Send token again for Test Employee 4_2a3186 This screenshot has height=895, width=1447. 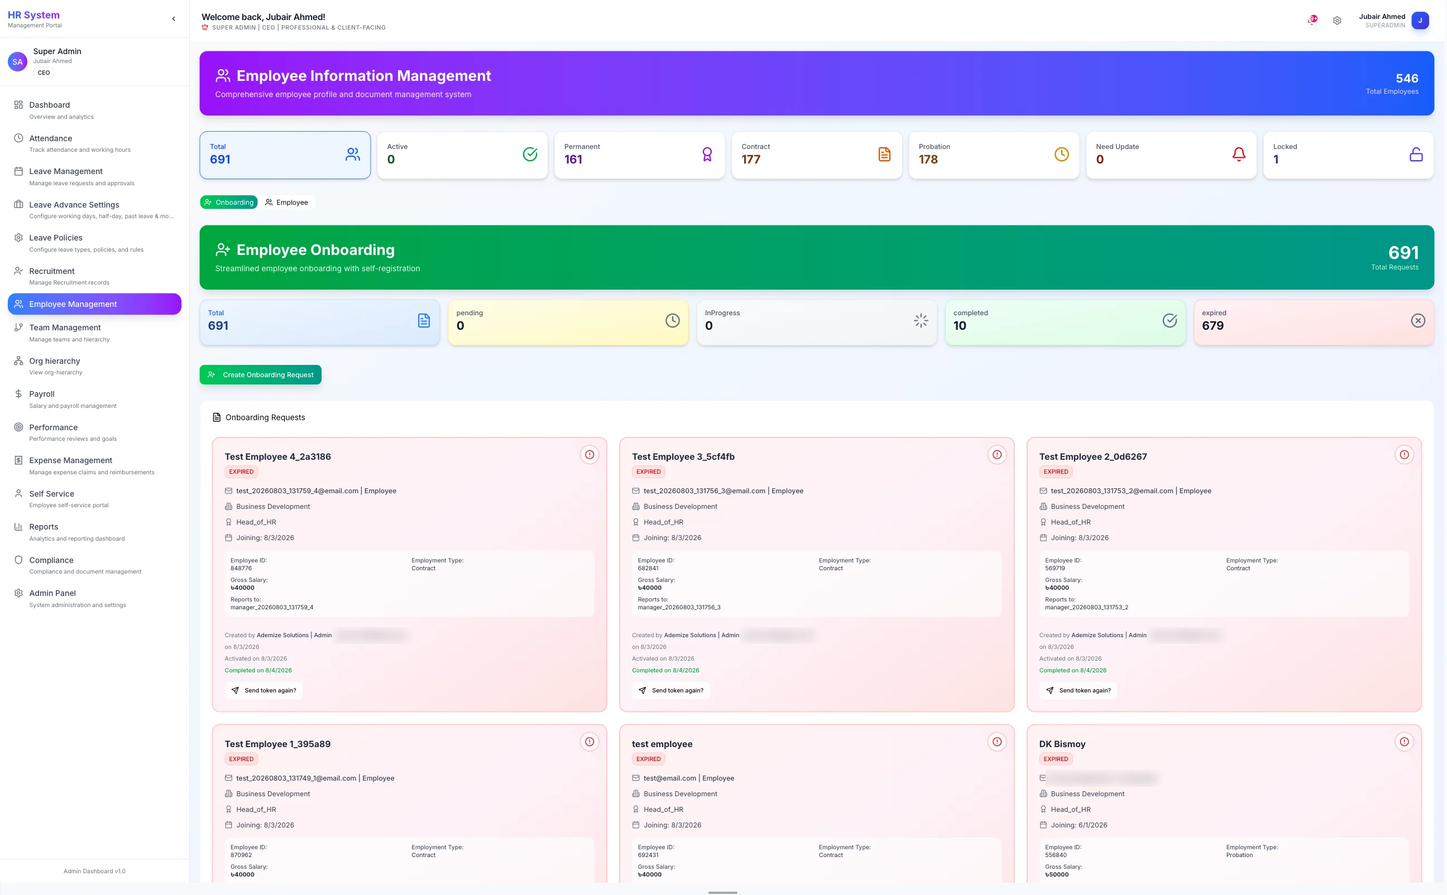coord(263,690)
